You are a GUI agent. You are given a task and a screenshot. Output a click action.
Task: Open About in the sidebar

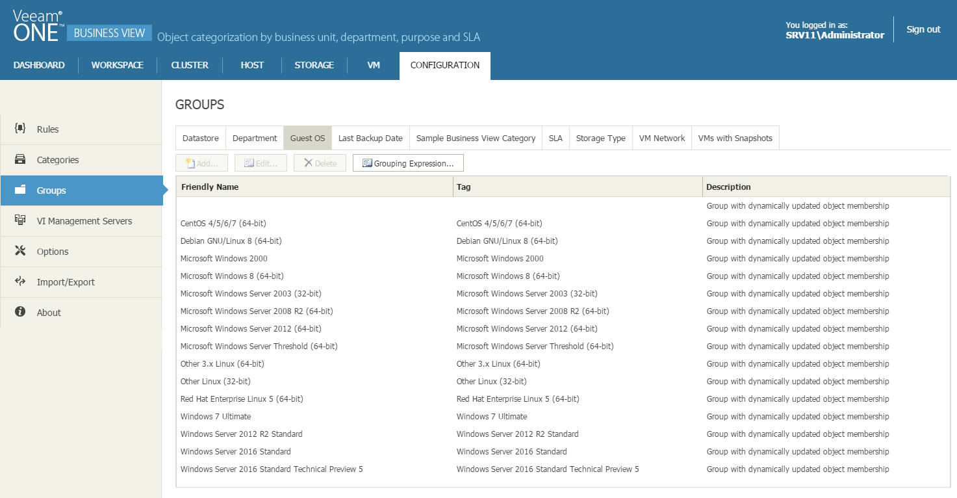(x=81, y=312)
